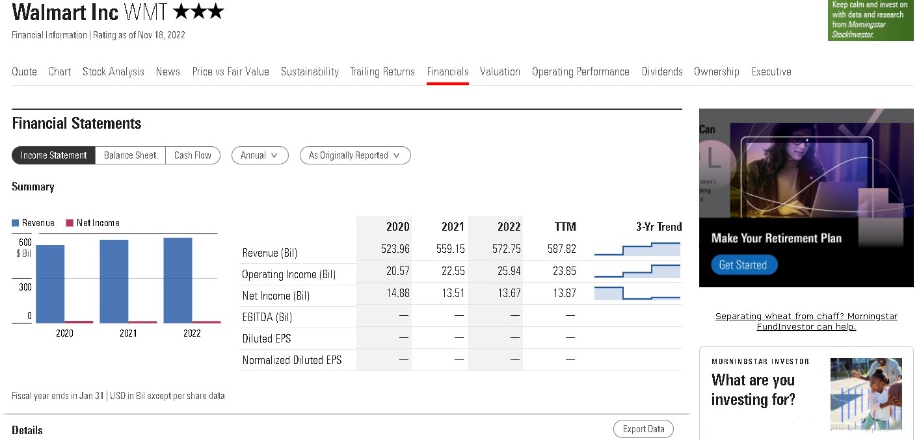This screenshot has height=440, width=919.
Task: Click the 2022 revenue bar in chart
Action: pos(178,279)
